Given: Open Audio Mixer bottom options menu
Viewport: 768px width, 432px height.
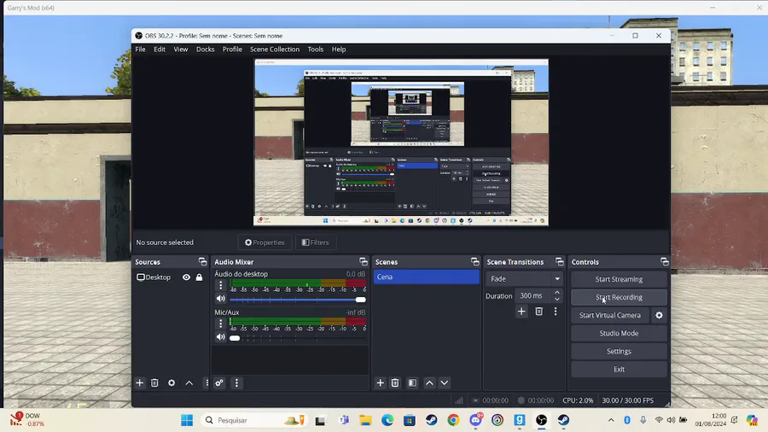Looking at the screenshot, I should coord(236,383).
